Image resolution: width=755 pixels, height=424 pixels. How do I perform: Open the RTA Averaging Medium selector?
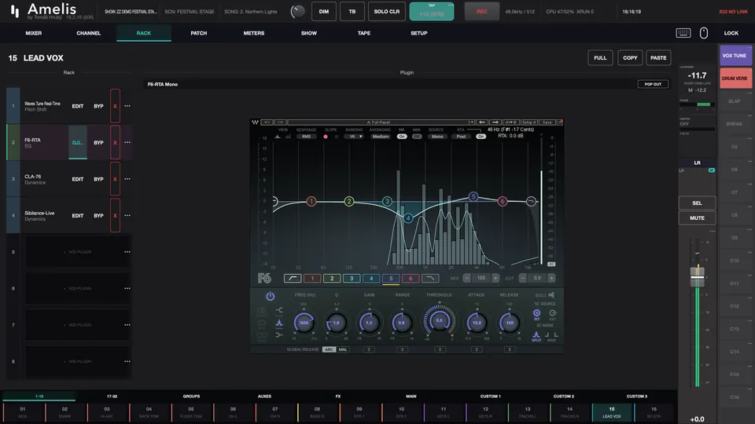pyautogui.click(x=381, y=137)
